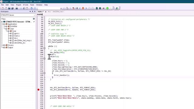The width and height of the screenshot is (194, 109).
Task: Click green Download and Debug button
Action: 107,8
